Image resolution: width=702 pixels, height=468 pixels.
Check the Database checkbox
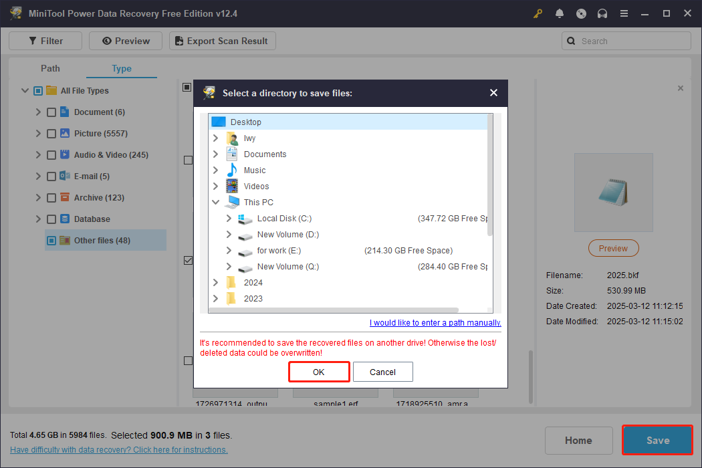[x=51, y=219]
